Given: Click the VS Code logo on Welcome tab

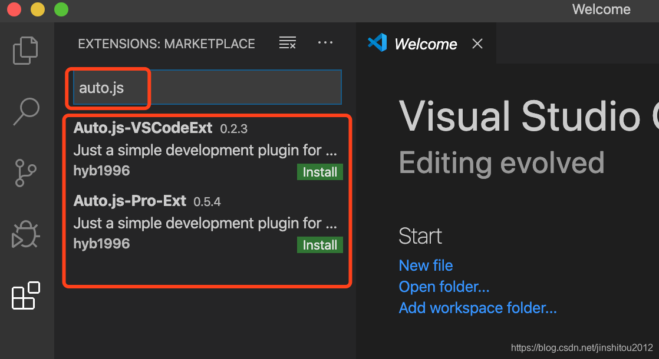Looking at the screenshot, I should tap(377, 44).
